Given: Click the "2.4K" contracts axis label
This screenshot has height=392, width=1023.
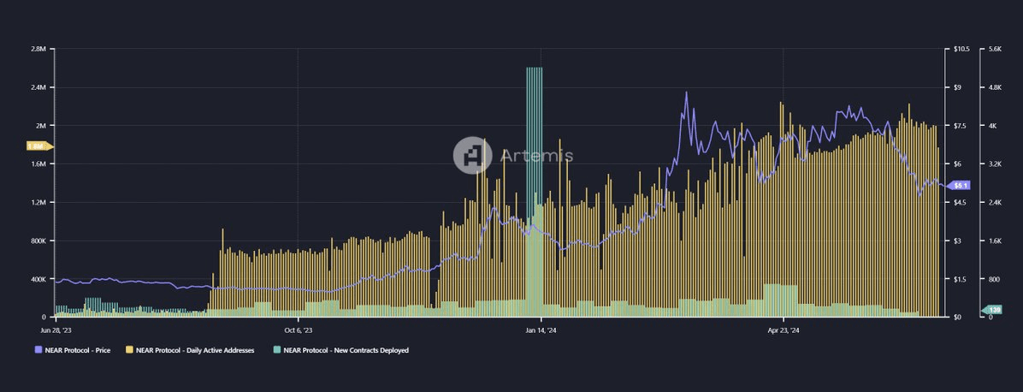Looking at the screenshot, I should tap(996, 203).
